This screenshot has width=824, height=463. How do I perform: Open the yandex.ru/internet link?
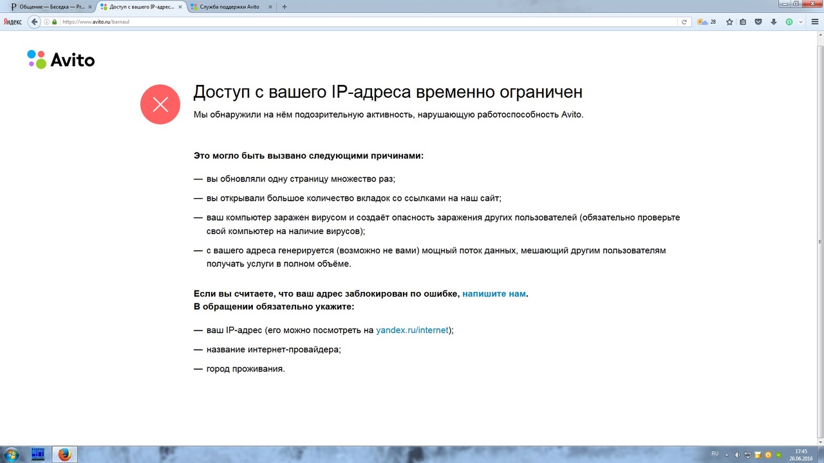(412, 330)
